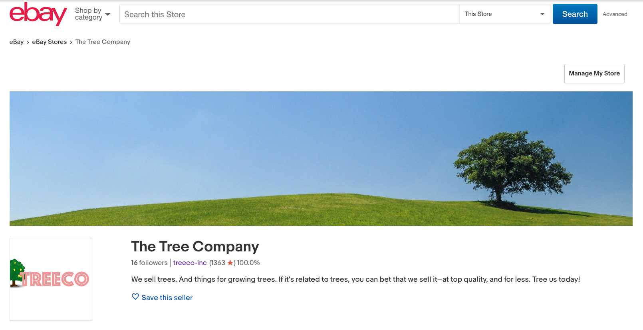Viewport: 643px width, 330px height.
Task: Click the Save this seller heart icon
Action: 135,297
